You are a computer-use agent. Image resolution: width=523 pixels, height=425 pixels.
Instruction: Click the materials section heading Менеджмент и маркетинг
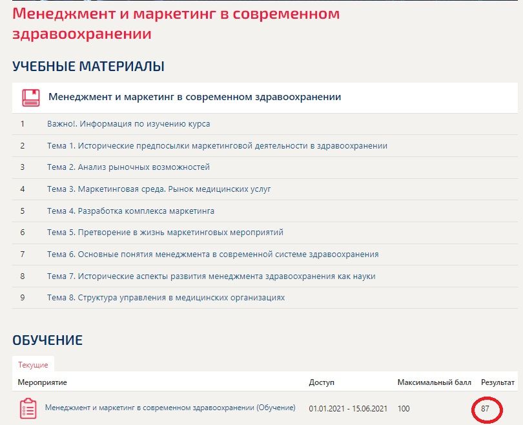pyautogui.click(x=195, y=97)
